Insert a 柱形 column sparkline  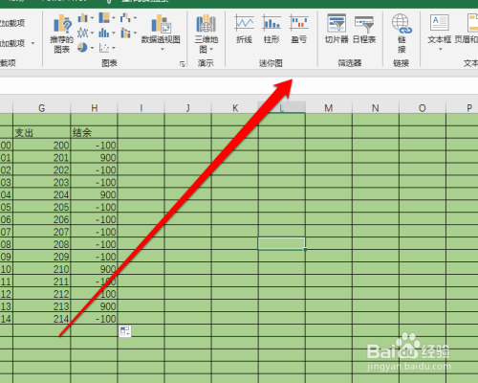[272, 29]
